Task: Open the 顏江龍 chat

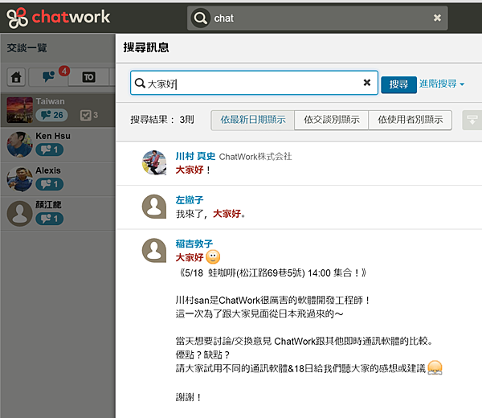Action: tap(58, 214)
